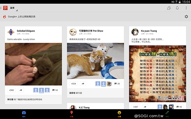Open Ka yuan Tsang profile name
191x119 pixels.
pos(149,31)
